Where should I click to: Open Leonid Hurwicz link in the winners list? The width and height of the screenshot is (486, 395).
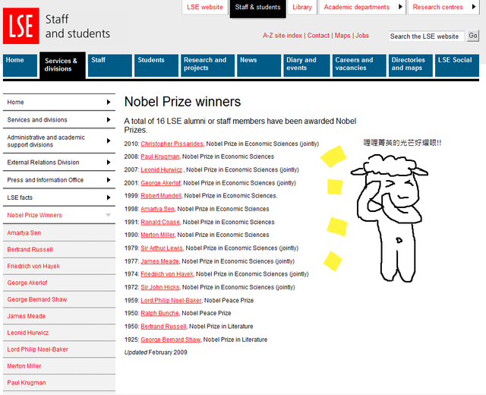click(x=161, y=169)
